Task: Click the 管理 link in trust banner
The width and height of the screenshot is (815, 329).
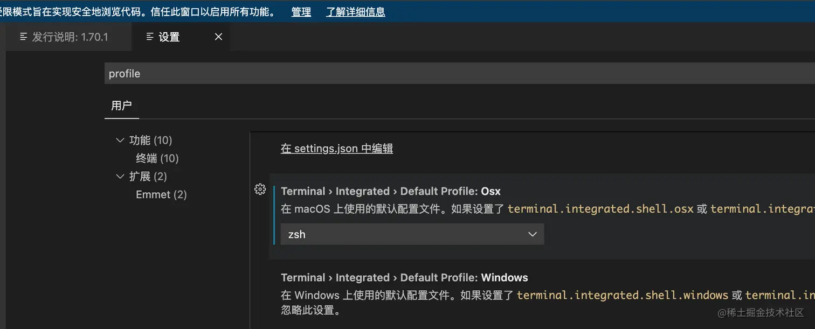Action: pos(301,12)
